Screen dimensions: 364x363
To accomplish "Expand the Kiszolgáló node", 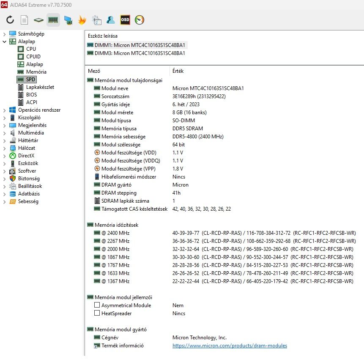I will [x=4, y=118].
